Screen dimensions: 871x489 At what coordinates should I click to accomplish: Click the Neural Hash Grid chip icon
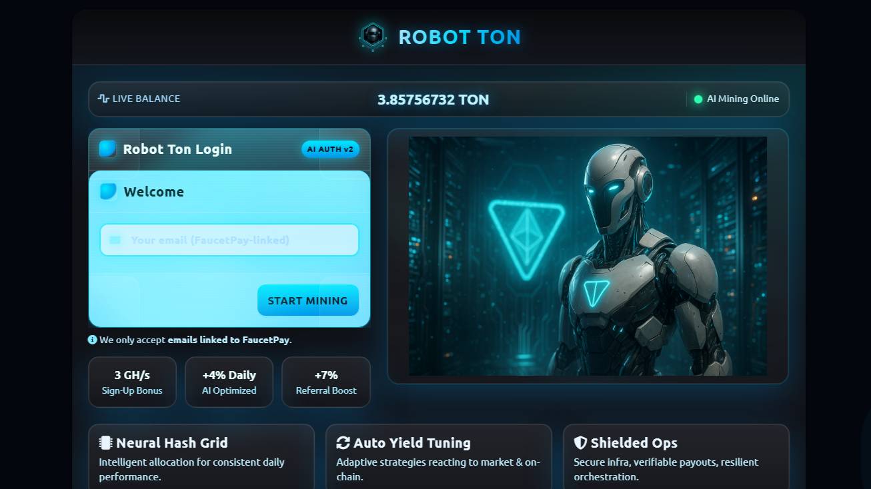click(x=105, y=443)
